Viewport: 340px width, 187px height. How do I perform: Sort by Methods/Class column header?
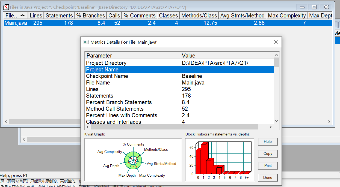pos(199,16)
